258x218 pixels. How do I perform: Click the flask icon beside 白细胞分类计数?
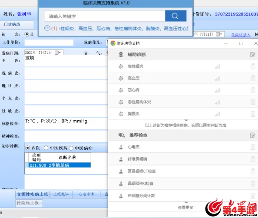click(x=121, y=196)
